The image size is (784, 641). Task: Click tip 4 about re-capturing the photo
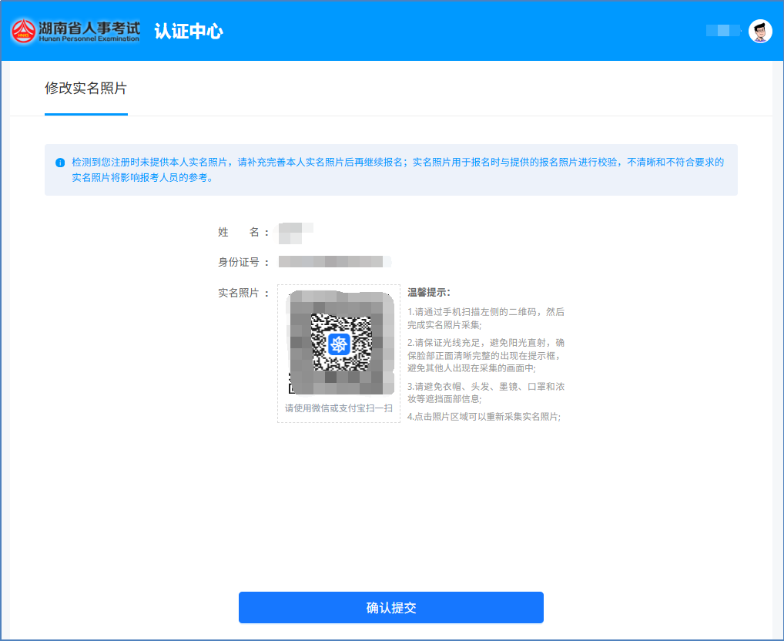(484, 417)
